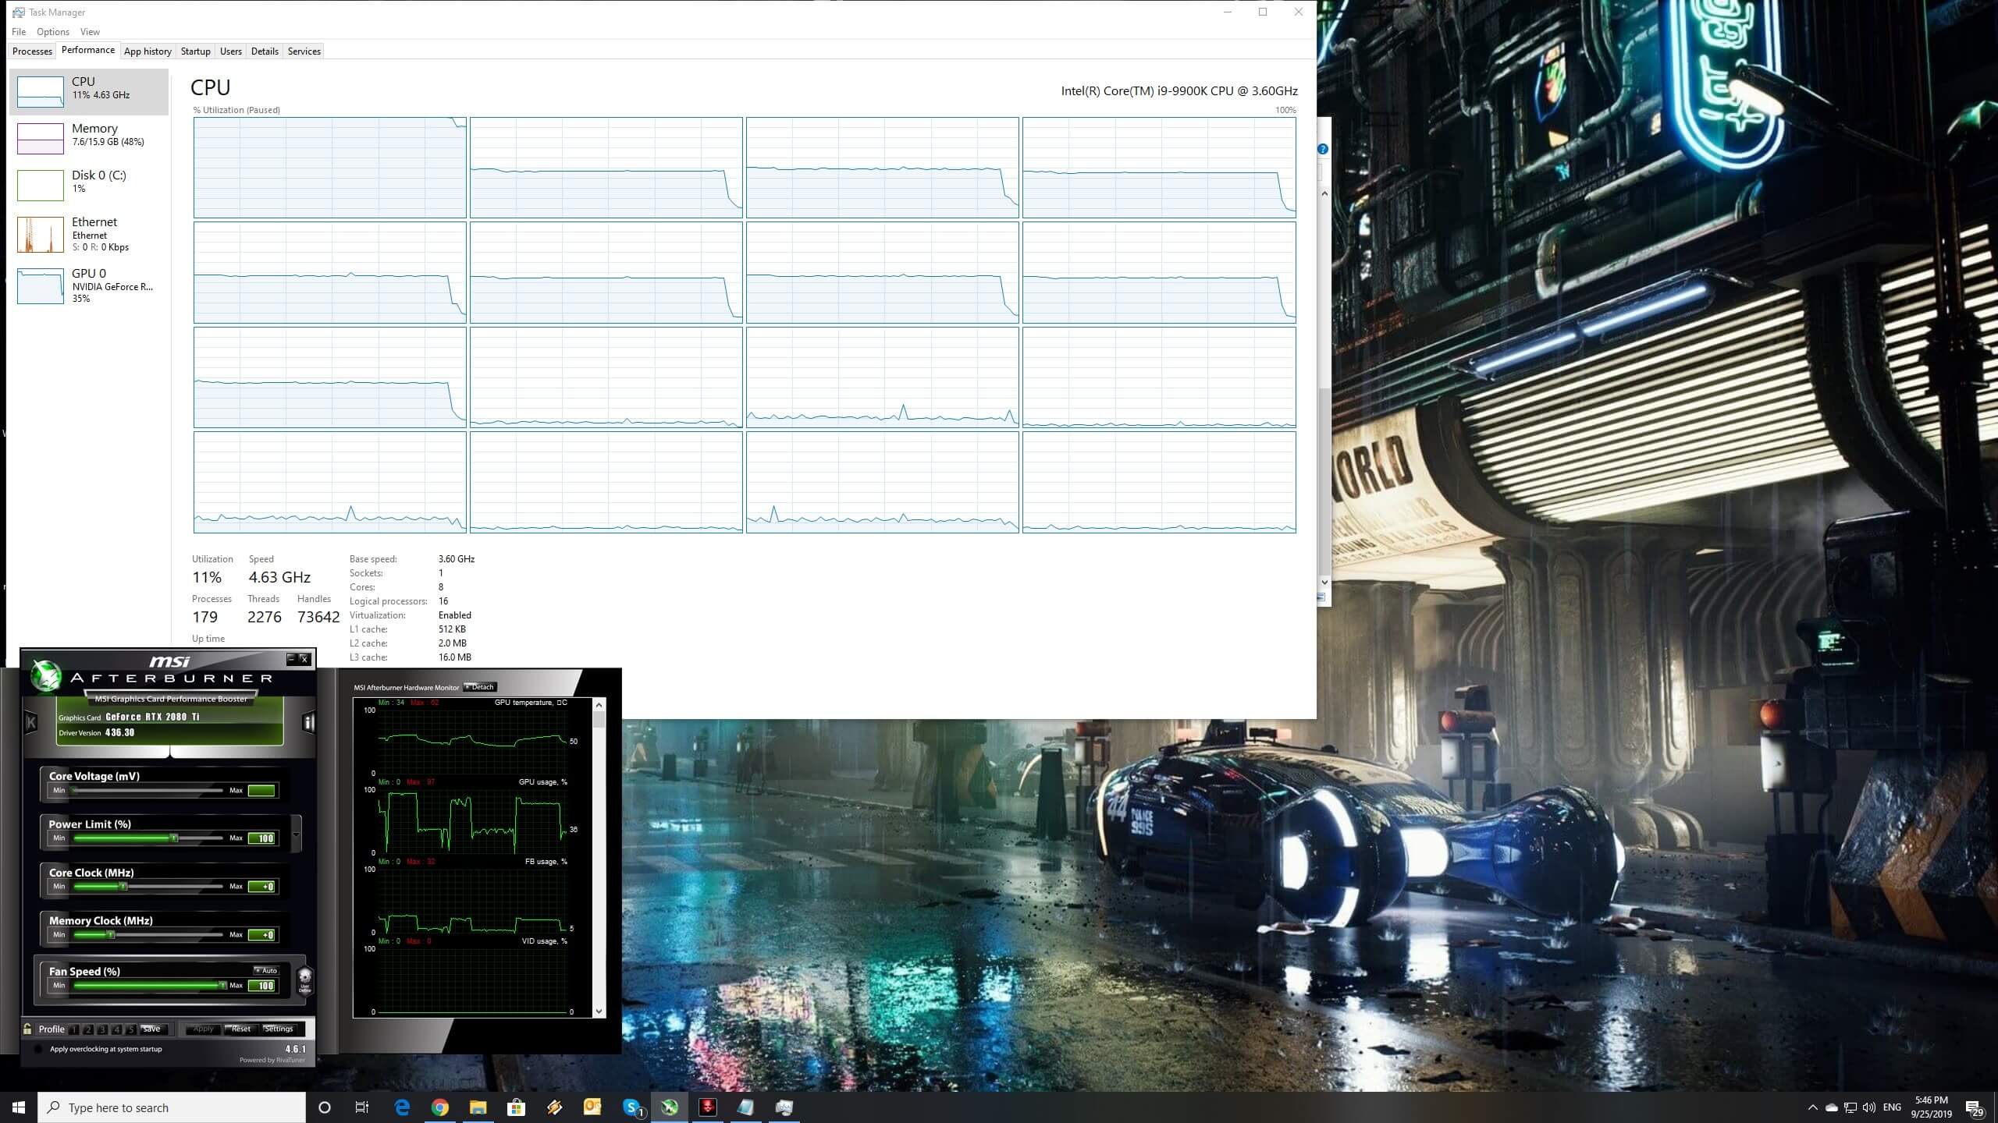Viewport: 1998px width, 1123px height.
Task: Click the MSI Afterburner dragon logo
Action: pyautogui.click(x=46, y=675)
